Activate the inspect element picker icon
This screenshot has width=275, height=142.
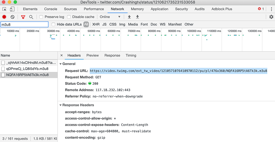(x=4, y=9)
